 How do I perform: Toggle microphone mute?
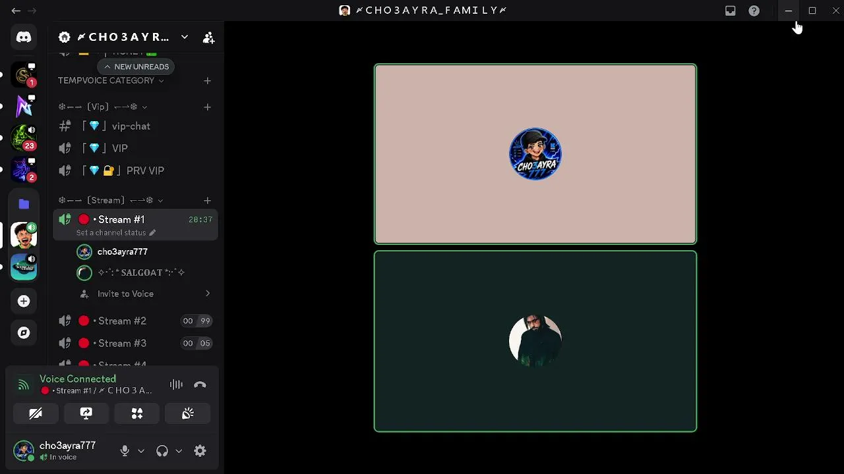click(x=125, y=451)
